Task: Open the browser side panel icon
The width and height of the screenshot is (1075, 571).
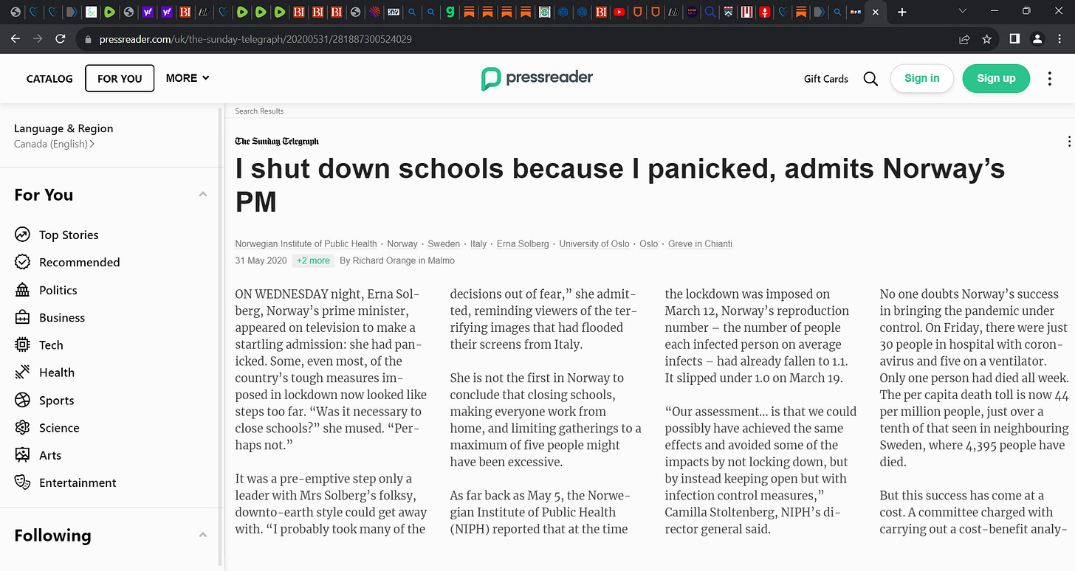Action: click(x=1014, y=39)
